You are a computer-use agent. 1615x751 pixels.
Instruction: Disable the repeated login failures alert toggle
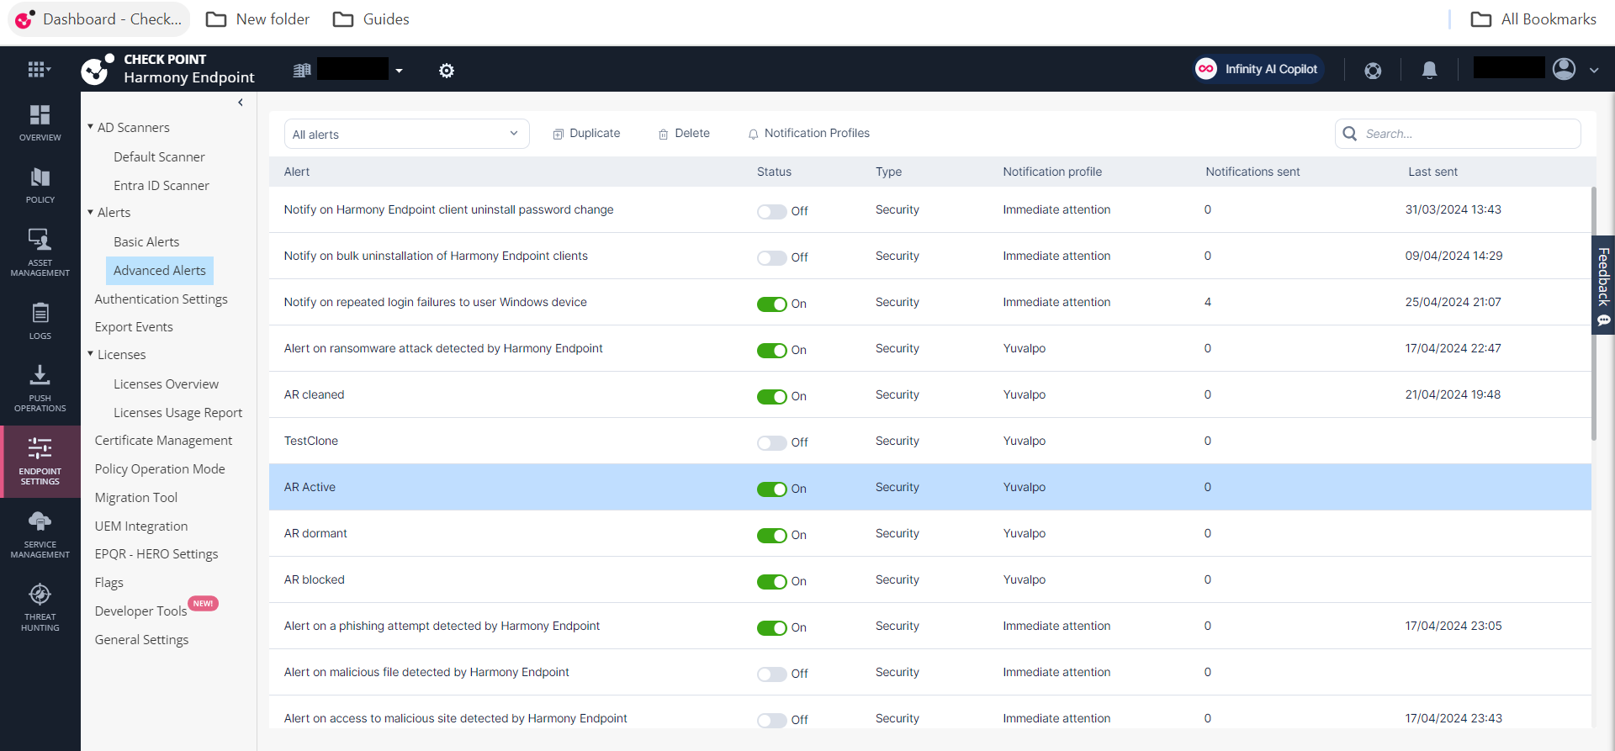tap(771, 304)
